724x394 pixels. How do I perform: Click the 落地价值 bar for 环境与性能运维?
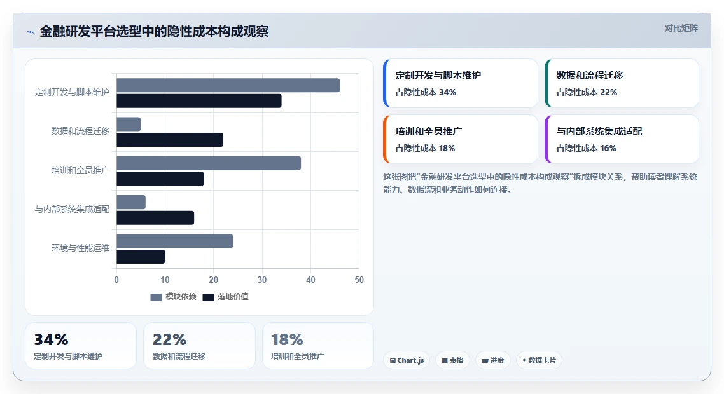click(141, 257)
